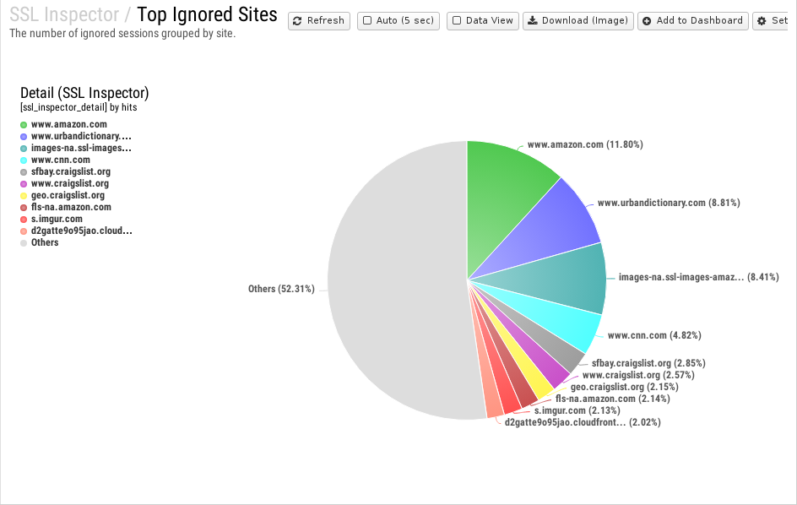Viewport: 797px width, 505px height.
Task: Click sfbay.craigslist.org legend entry
Action: coord(65,172)
